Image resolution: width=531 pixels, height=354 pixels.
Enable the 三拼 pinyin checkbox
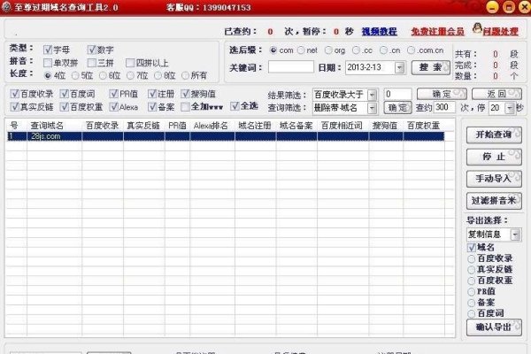tap(91, 63)
